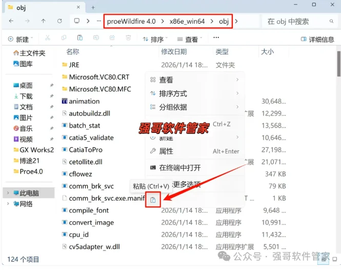Open 分组依据 submenu in context menu
341x270 pixels.
(195, 107)
